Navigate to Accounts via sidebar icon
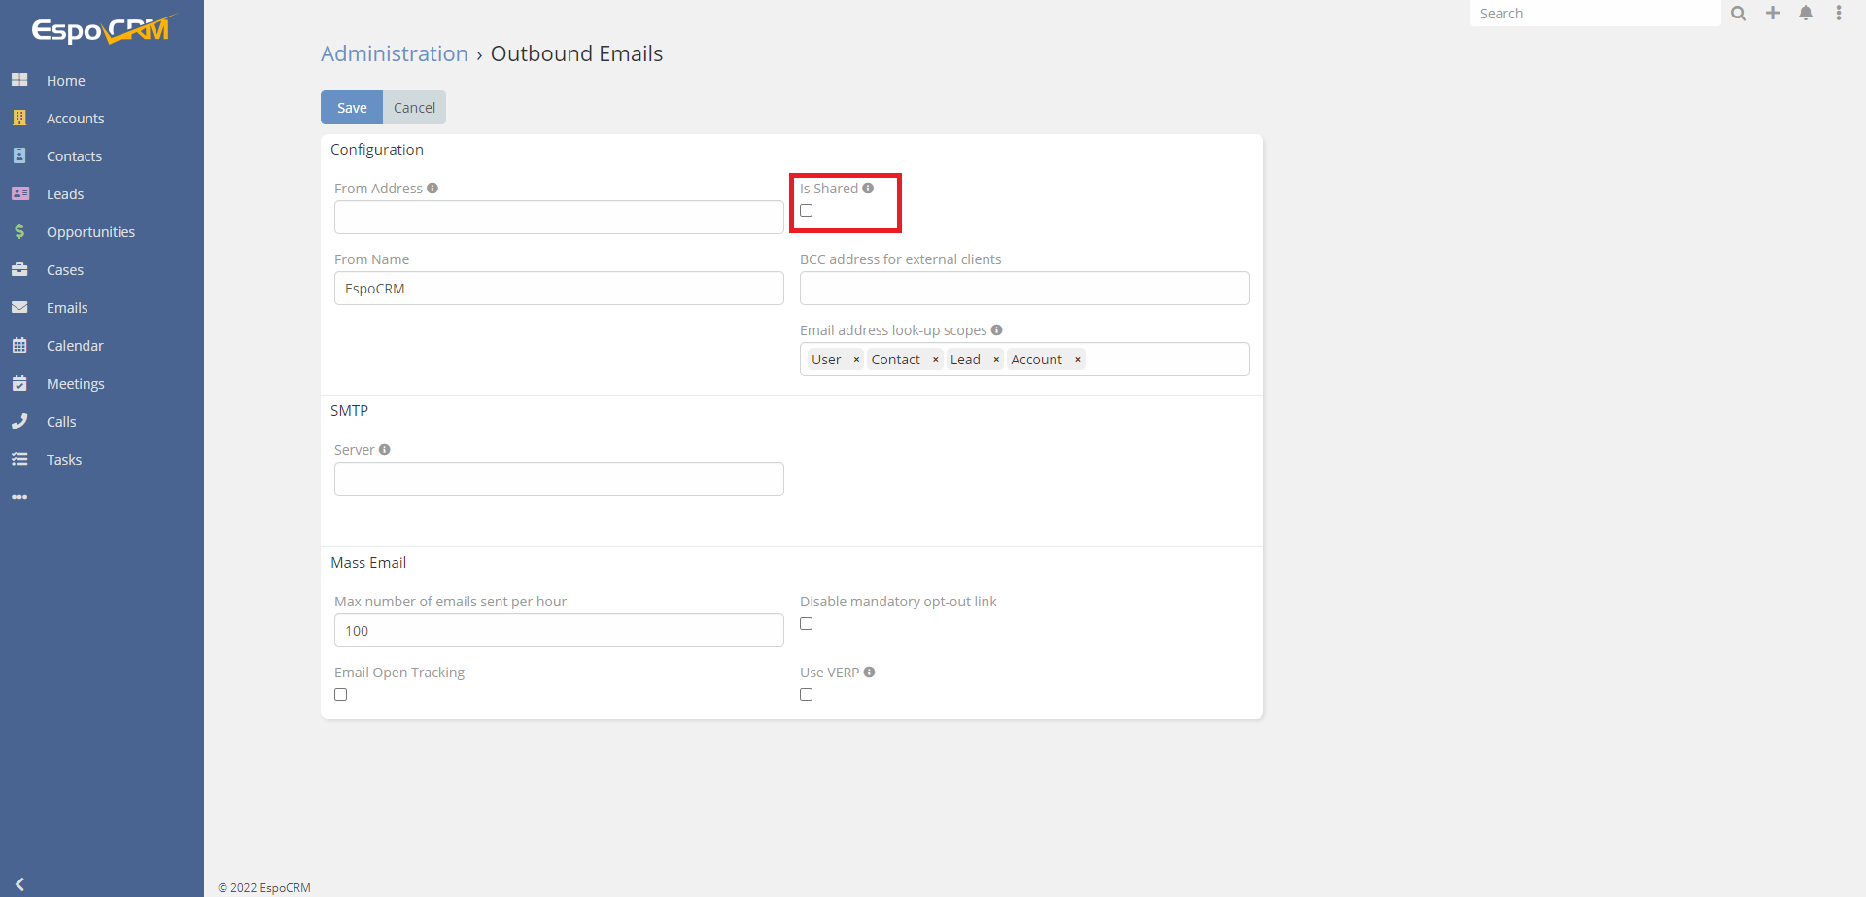 20,118
